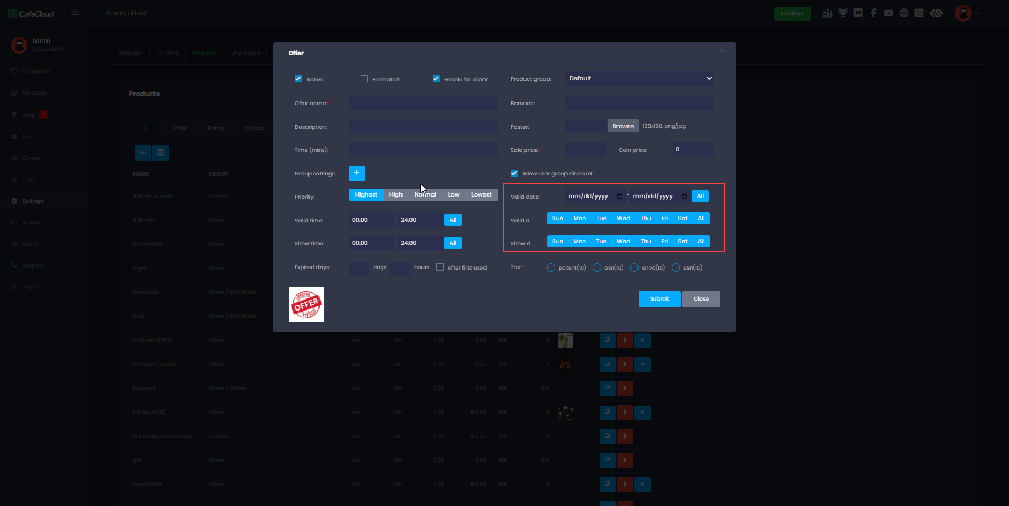Screen dimensions: 1009x506
Task: Click the hamburger menu icon in the top bar
Action: (x=76, y=13)
